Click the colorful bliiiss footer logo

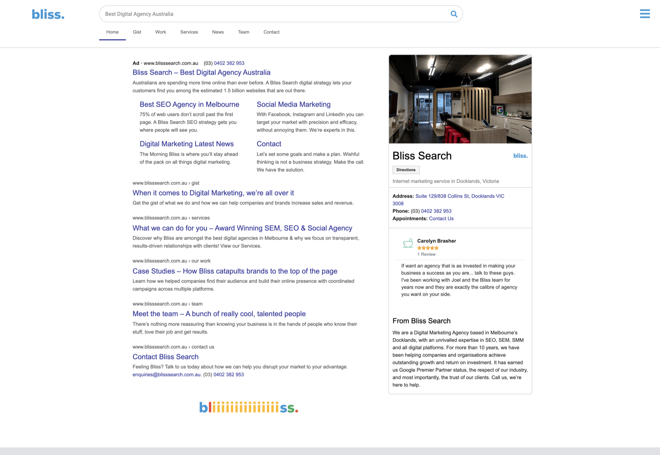249,407
